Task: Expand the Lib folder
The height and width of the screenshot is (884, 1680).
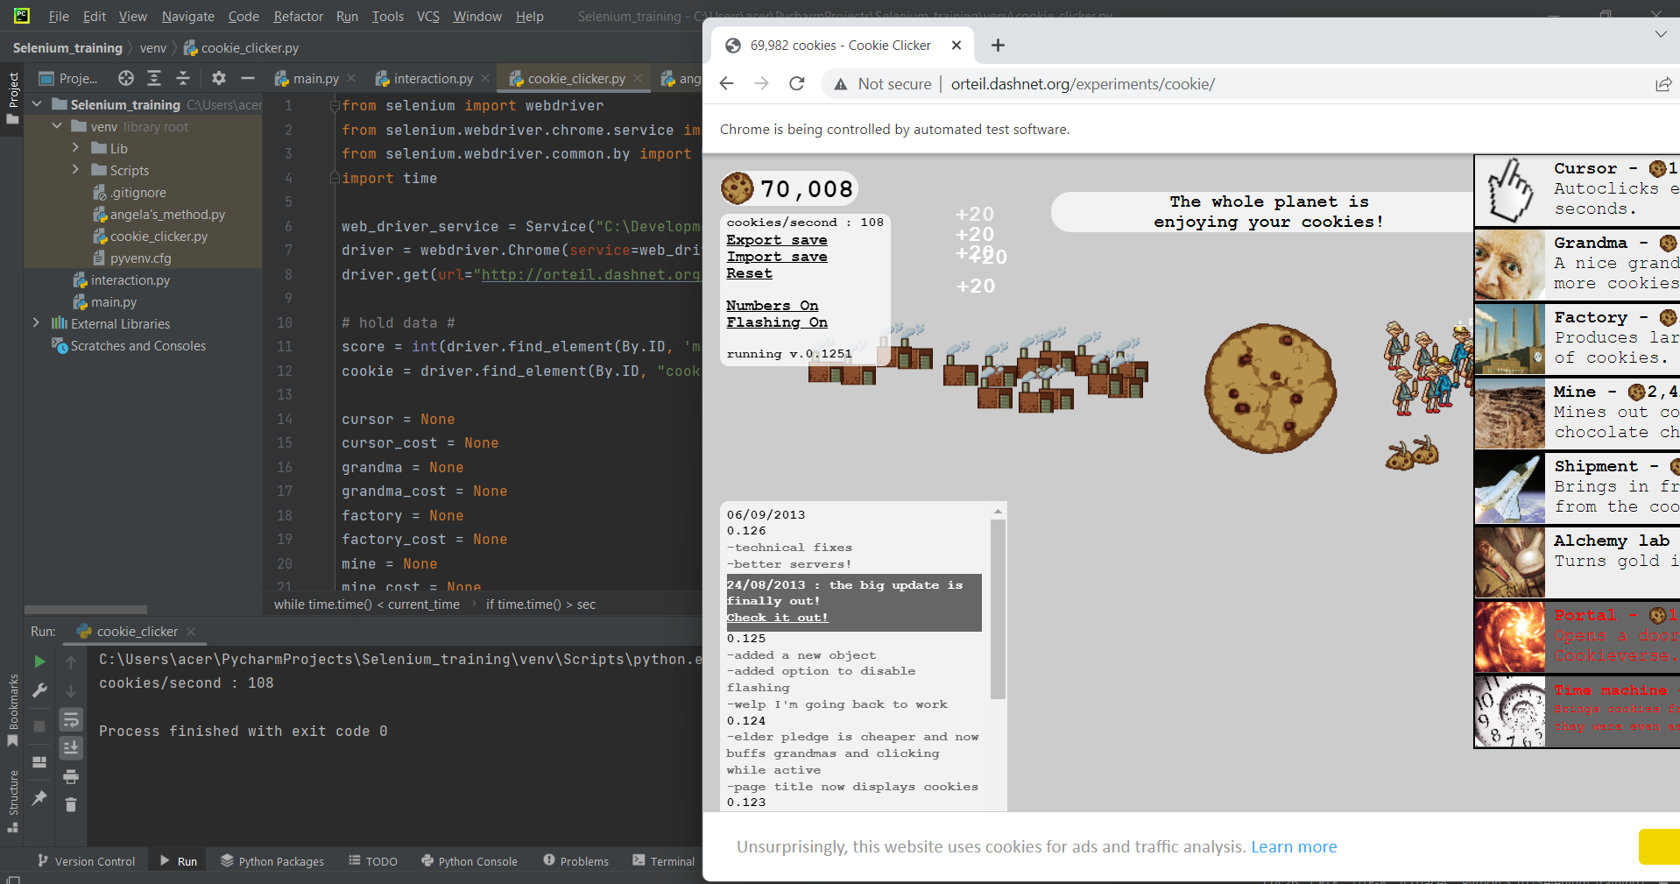Action: click(x=75, y=148)
